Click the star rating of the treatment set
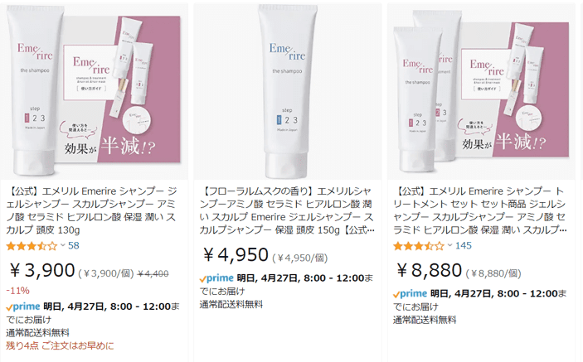 click(419, 246)
